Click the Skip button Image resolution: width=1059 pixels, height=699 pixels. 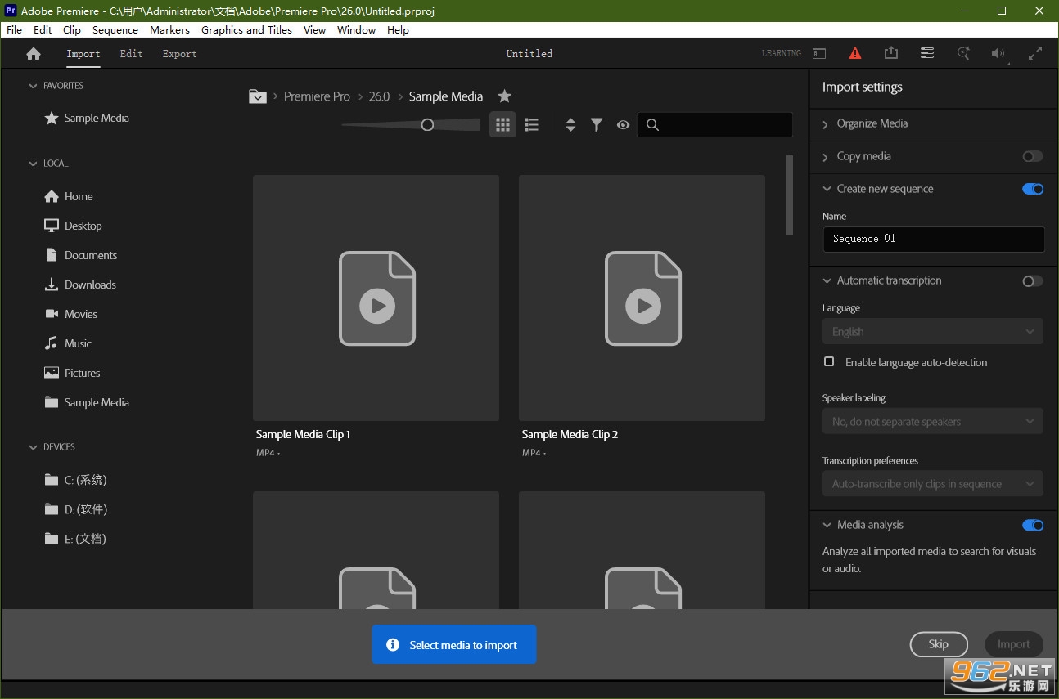939,644
